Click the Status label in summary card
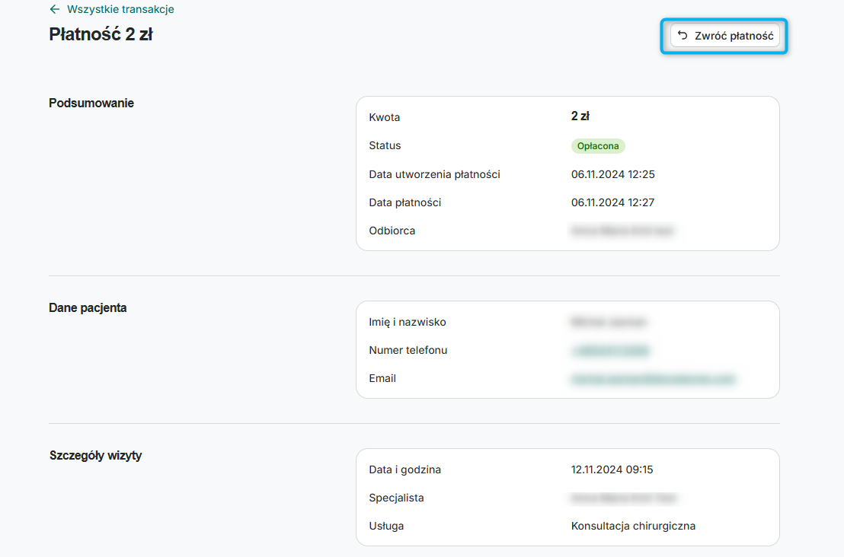 click(x=385, y=145)
